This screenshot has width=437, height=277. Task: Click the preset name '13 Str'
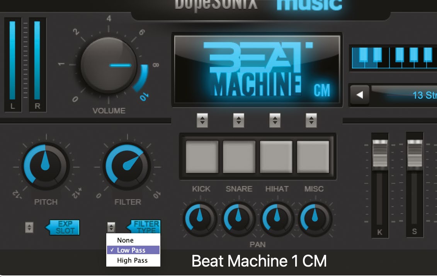click(x=425, y=95)
